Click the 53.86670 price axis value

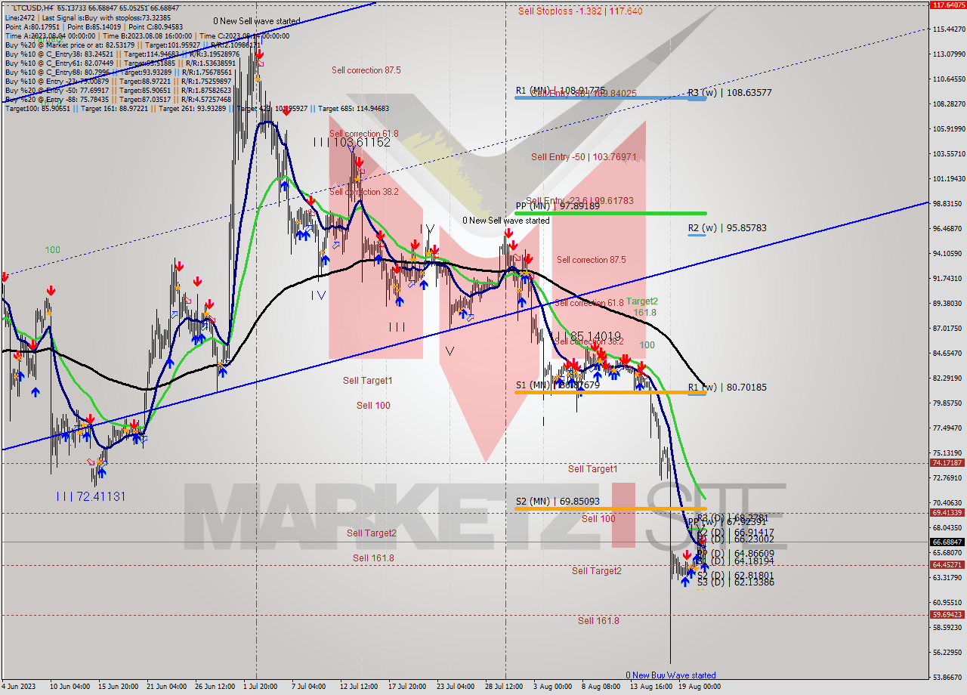point(949,678)
